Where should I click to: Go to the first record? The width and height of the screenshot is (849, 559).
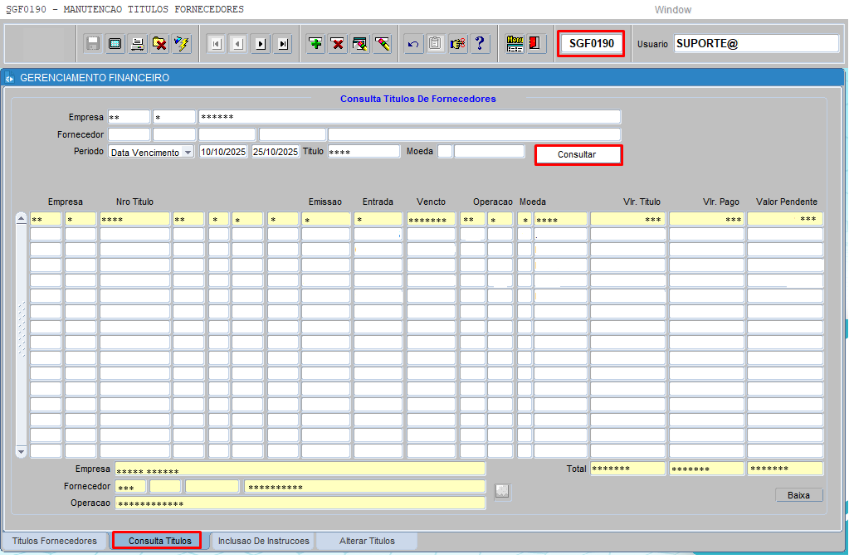click(216, 44)
